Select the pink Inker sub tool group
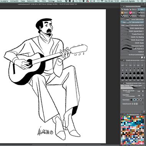The height and width of the screenshot is (146, 146). coord(133,13)
